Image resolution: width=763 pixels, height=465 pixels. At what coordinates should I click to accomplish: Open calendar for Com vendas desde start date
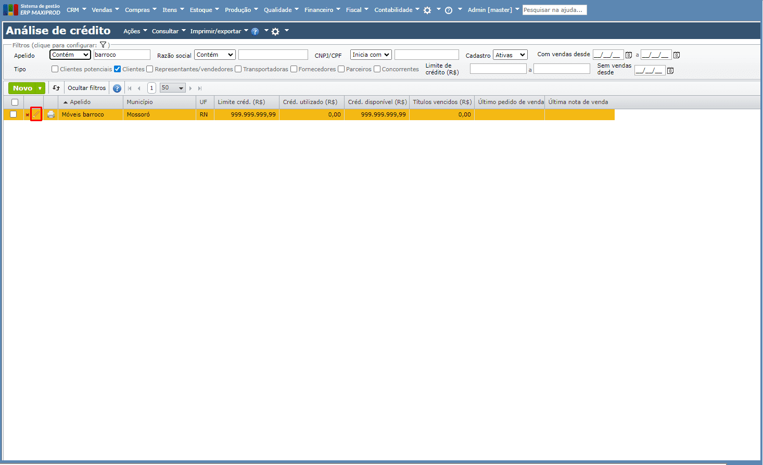629,55
